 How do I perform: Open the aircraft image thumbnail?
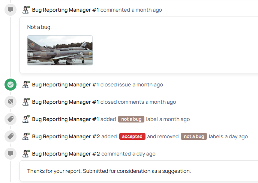[x=60, y=50]
